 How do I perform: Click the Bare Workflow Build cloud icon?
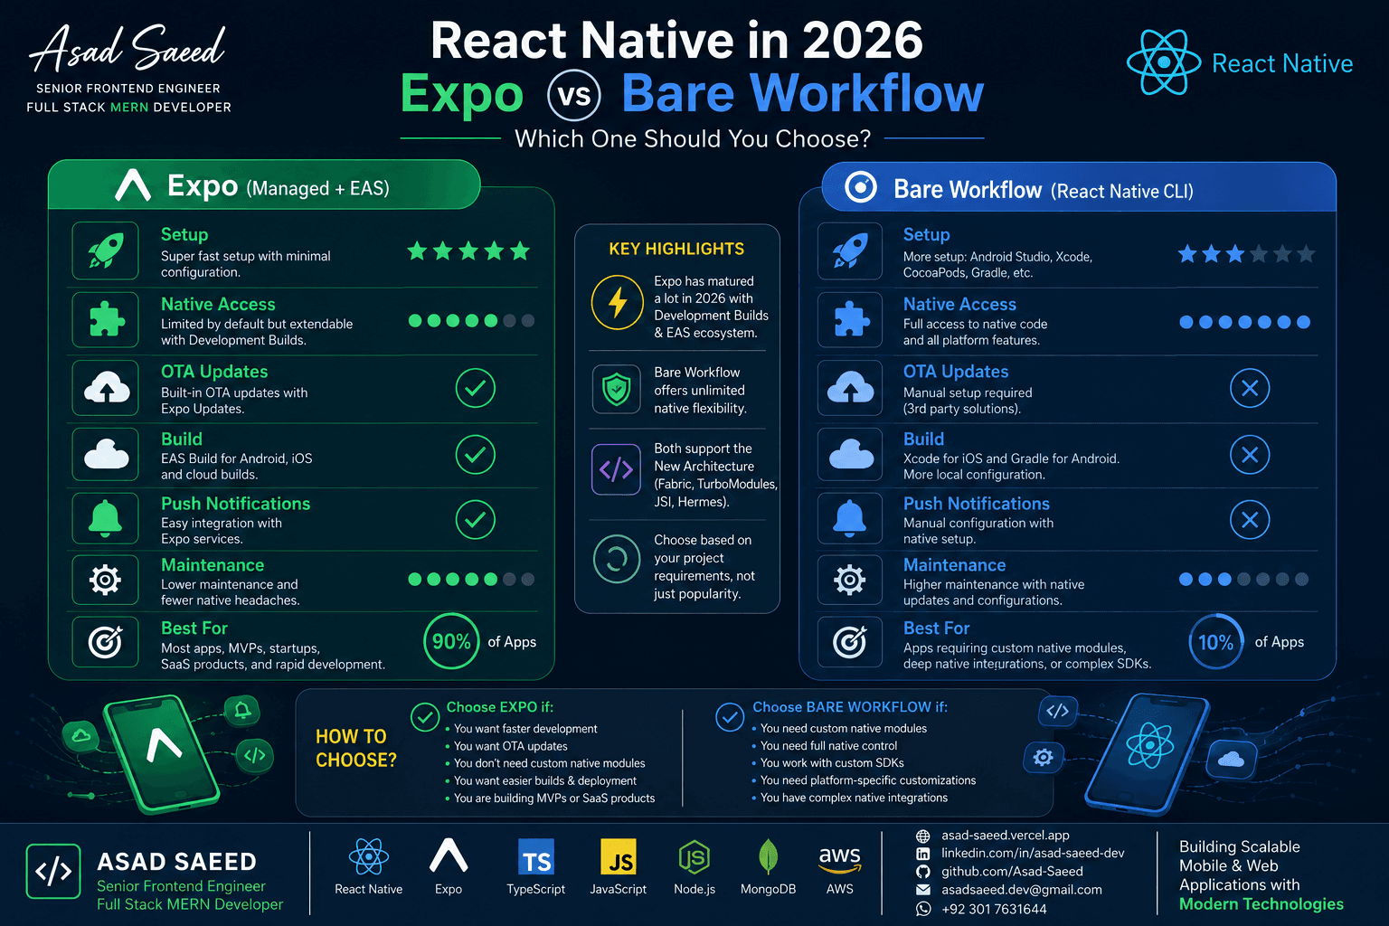(850, 454)
